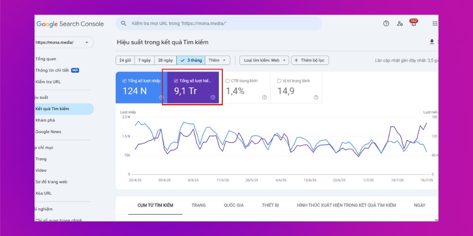
Task: Click the URL inspection search field
Action: [219, 24]
